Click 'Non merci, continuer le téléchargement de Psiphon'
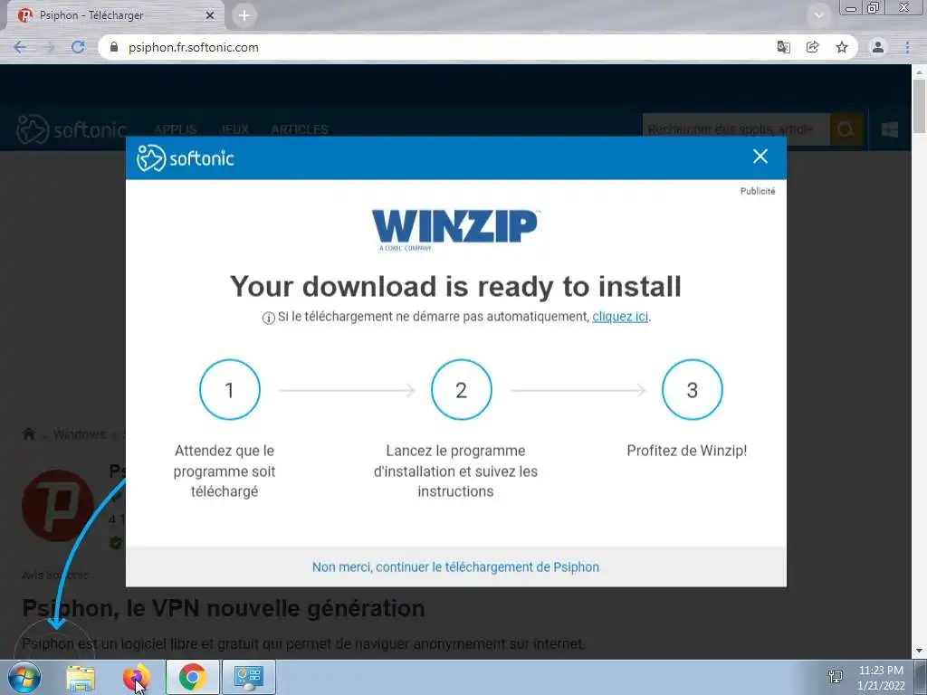 coord(456,566)
